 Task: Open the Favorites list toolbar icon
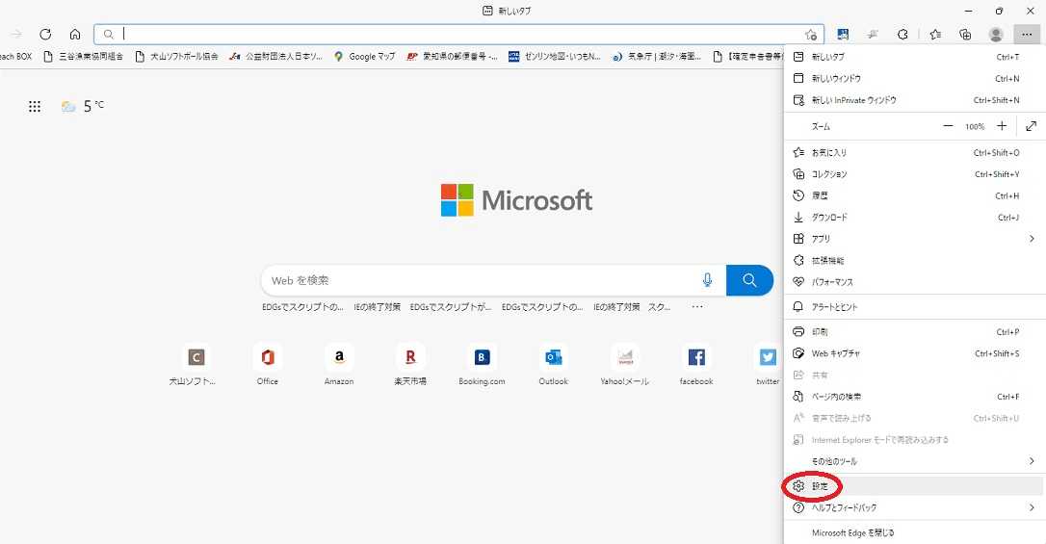(935, 34)
